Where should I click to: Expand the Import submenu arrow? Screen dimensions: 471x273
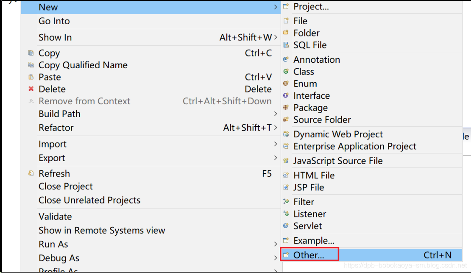tap(276, 144)
